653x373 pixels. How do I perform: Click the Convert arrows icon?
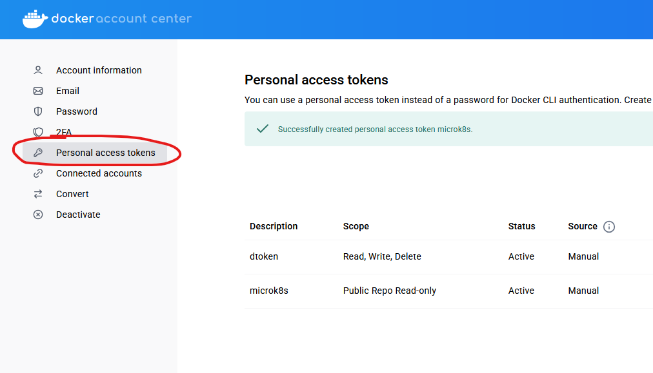click(x=38, y=194)
